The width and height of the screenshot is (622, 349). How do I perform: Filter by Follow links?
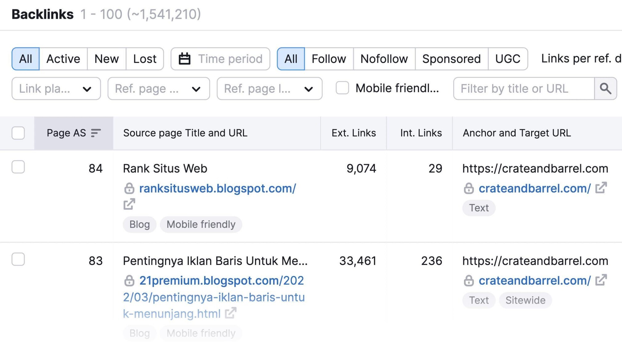pyautogui.click(x=329, y=59)
